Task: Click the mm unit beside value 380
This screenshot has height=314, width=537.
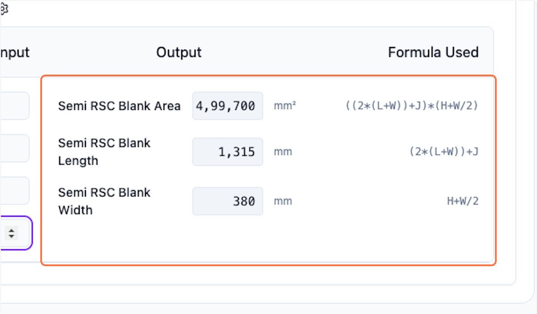Action: [x=283, y=201]
